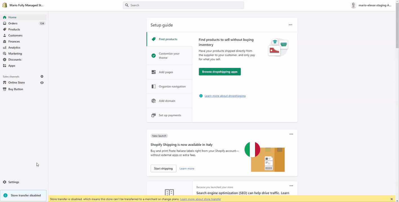This screenshot has width=399, height=202.
Task: View the online store via eye icon
Action: click(x=42, y=83)
